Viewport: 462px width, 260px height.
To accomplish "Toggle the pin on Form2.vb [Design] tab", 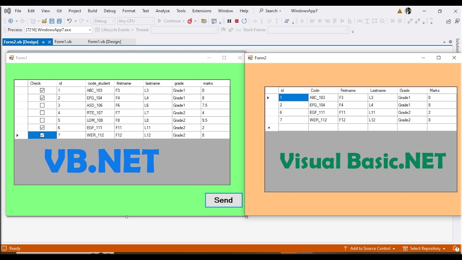I will 43,42.
